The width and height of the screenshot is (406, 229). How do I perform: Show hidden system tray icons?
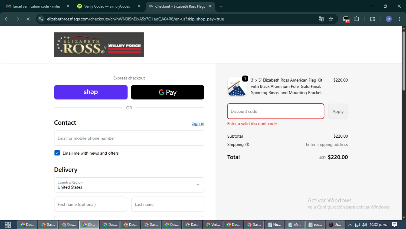pyautogui.click(x=350, y=225)
